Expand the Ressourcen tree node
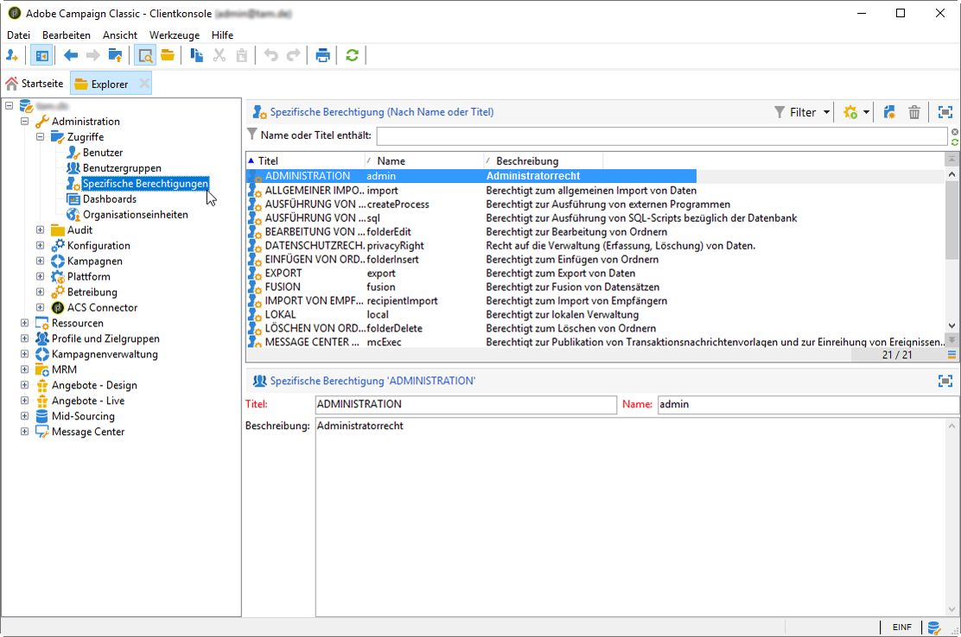 click(x=24, y=323)
